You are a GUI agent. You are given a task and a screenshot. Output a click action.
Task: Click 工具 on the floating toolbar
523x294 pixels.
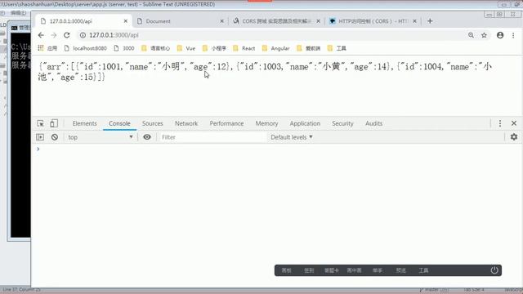pos(423,270)
